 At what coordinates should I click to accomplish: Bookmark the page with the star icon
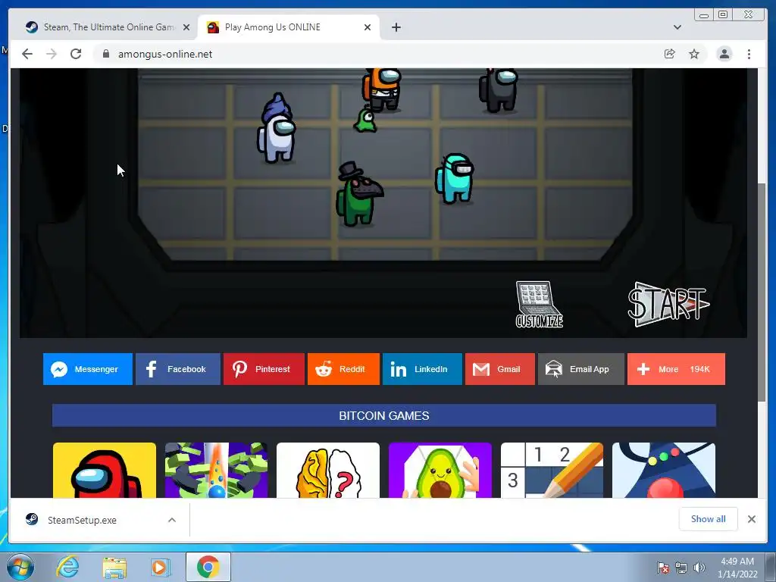[694, 54]
